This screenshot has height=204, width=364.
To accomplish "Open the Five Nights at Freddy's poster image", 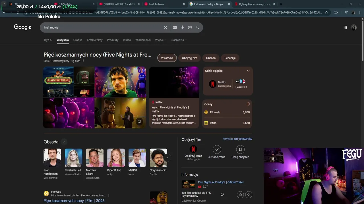I will 58,82.
